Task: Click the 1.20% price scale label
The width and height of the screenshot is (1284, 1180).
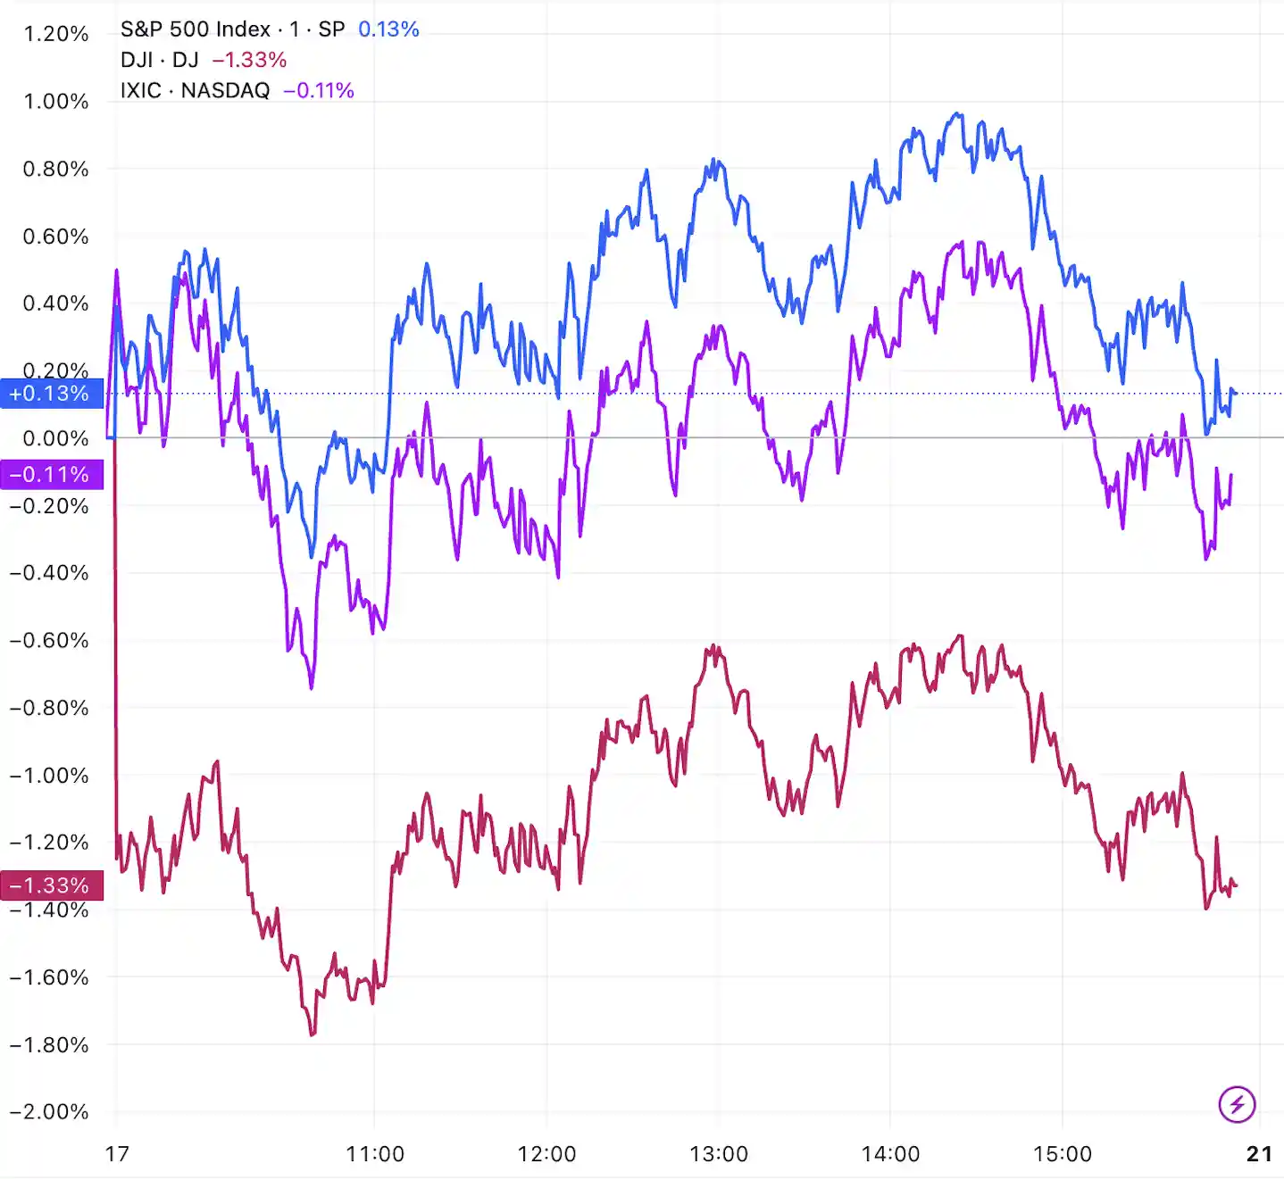Action: 55,34
